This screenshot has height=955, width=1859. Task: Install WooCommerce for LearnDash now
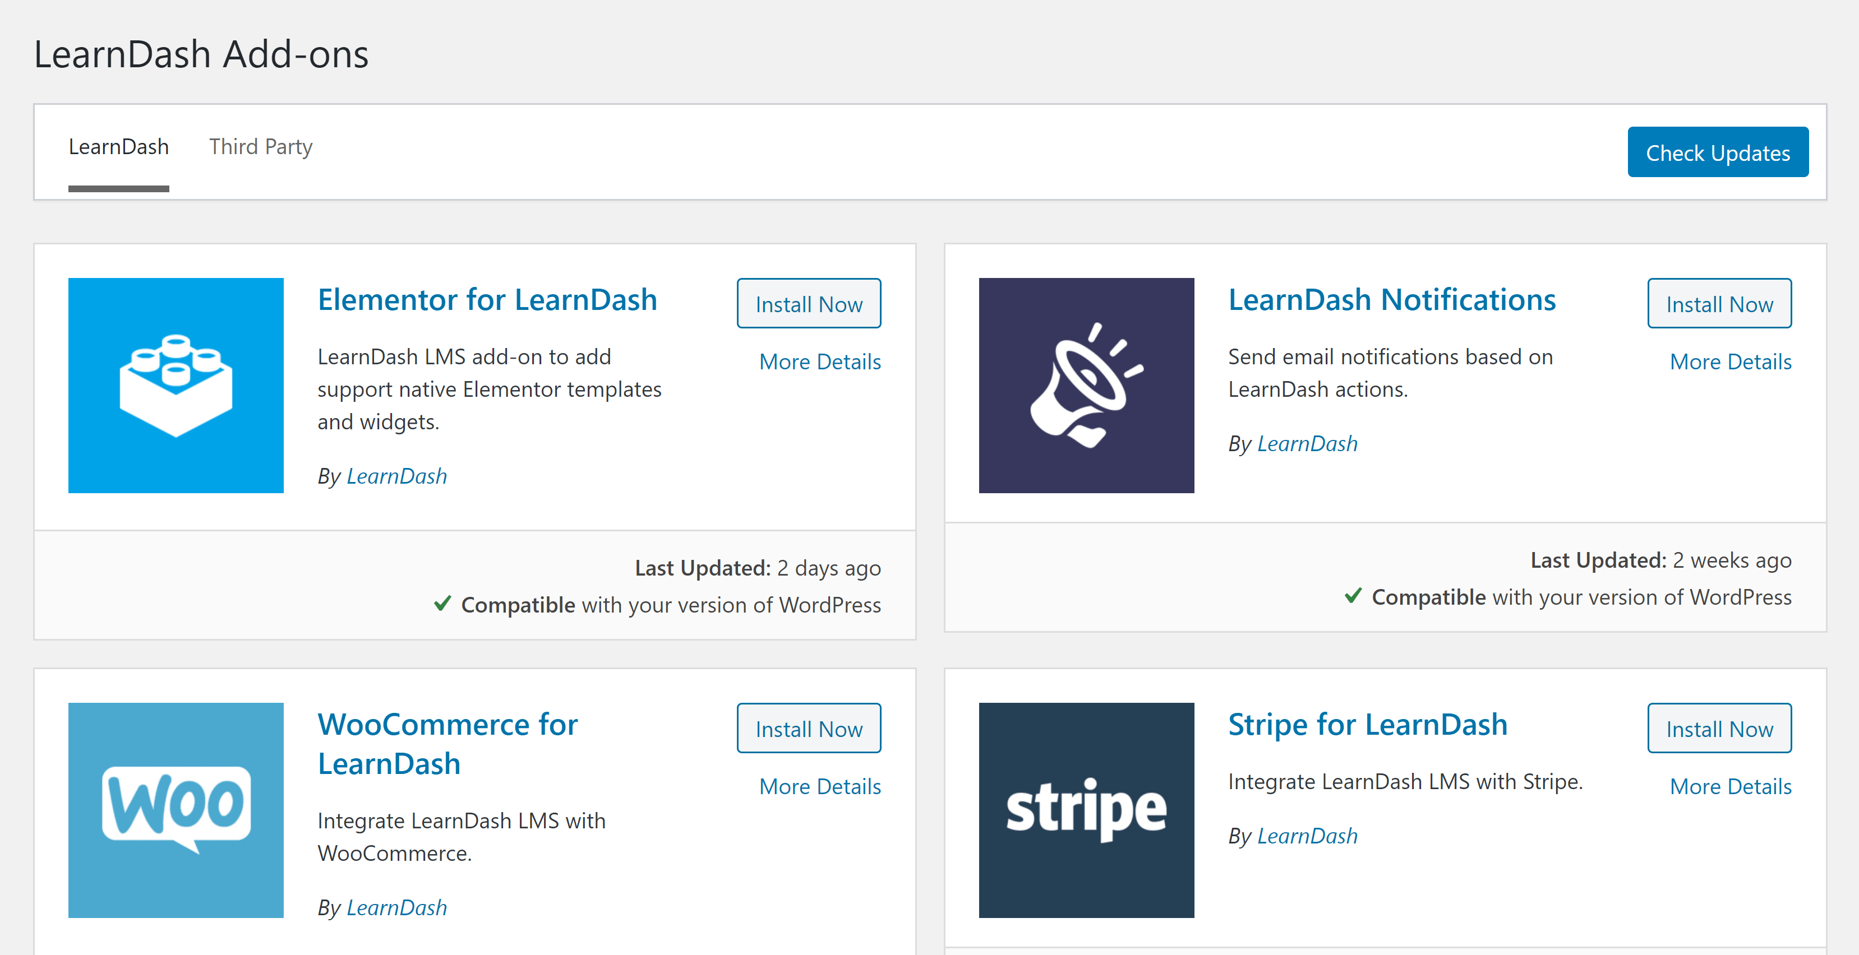tap(808, 729)
